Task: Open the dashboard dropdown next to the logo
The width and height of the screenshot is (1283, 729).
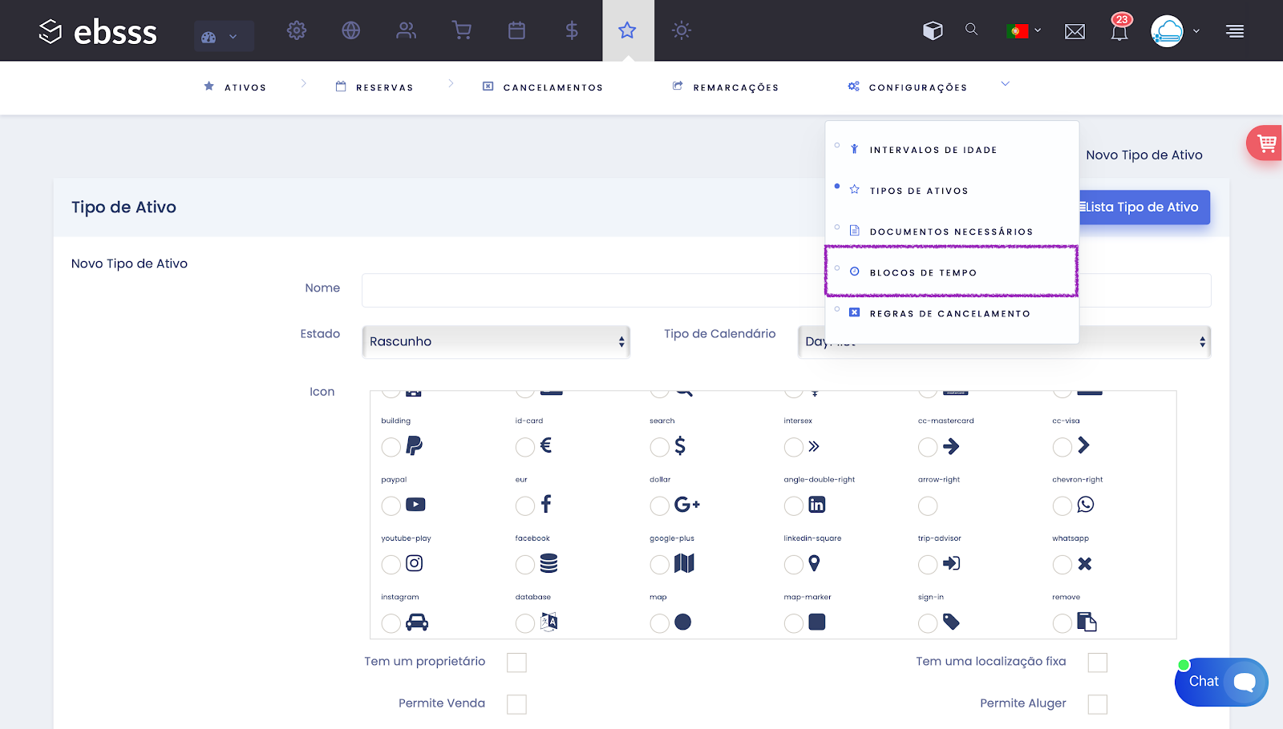Action: pyautogui.click(x=224, y=36)
